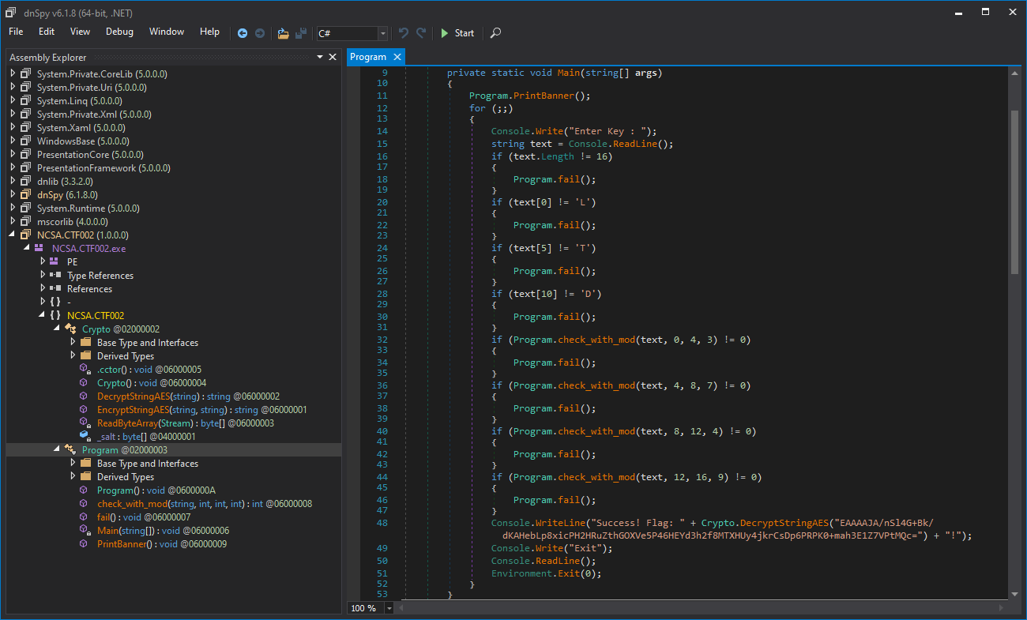Collapse the NCSA.CTF002 (1.0.0.0) assembly node

click(13, 235)
